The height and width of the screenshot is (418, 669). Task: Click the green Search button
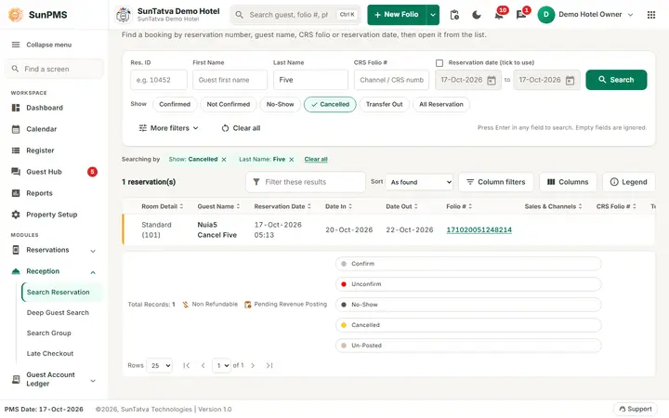[616, 80]
